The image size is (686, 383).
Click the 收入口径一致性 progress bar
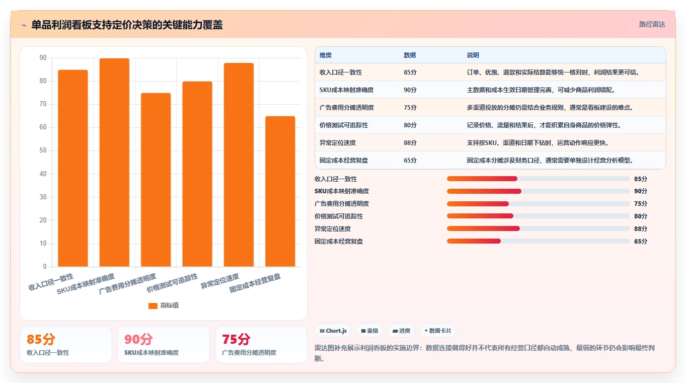538,179
